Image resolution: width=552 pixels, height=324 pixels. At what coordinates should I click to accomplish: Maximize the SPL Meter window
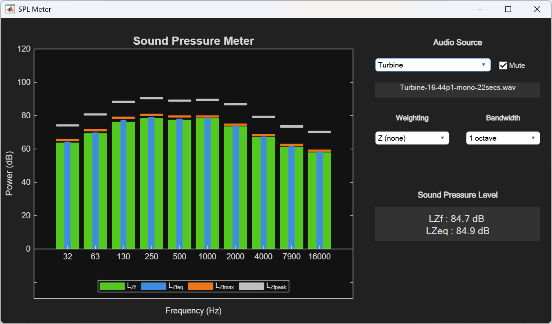click(508, 9)
